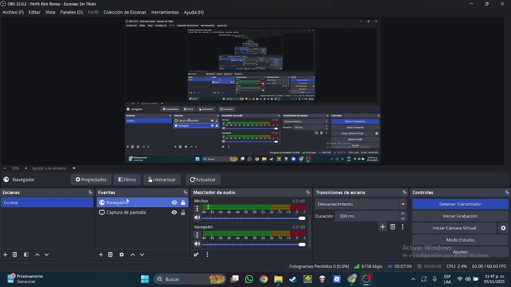Add a configurable transition with the plus icon

point(382,227)
